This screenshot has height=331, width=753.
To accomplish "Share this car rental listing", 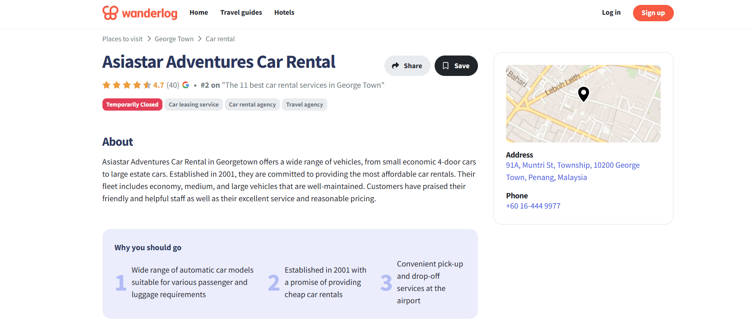I will click(x=407, y=66).
